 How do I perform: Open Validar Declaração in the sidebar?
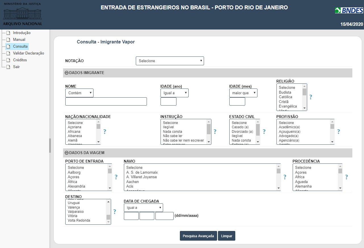tap(28, 53)
